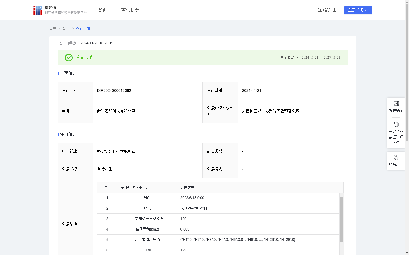Viewport: 409px width, 255px height.
Task: Click the 村落网格节点总数量 field name
Action: coord(147,219)
